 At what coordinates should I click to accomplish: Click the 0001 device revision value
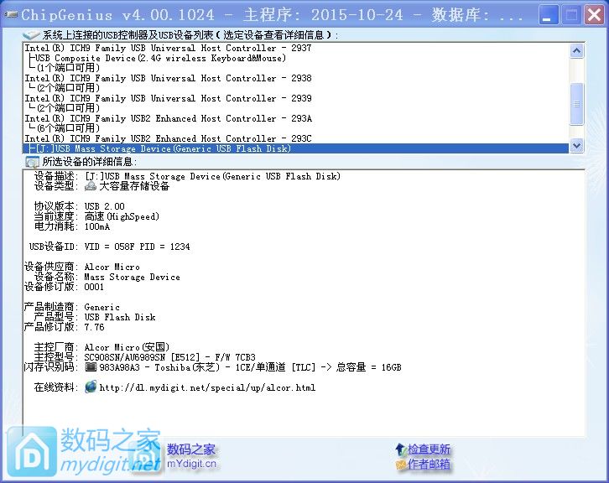[x=94, y=287]
